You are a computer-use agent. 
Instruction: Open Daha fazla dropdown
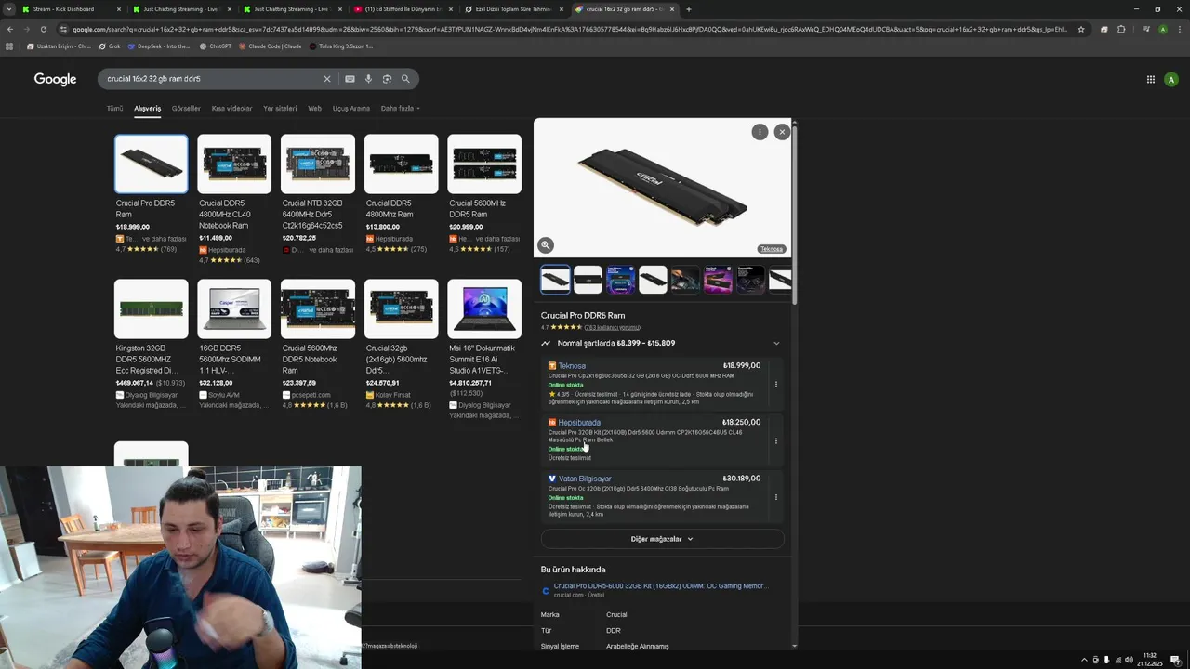[400, 109]
